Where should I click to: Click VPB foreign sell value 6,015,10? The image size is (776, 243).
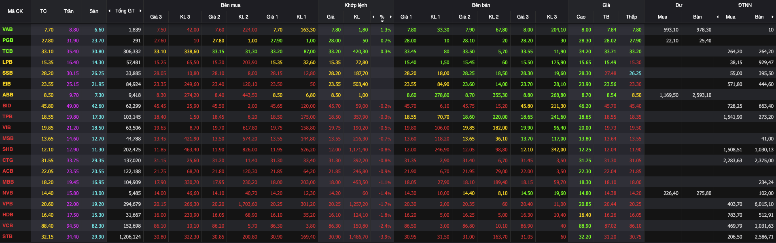tap(764, 204)
